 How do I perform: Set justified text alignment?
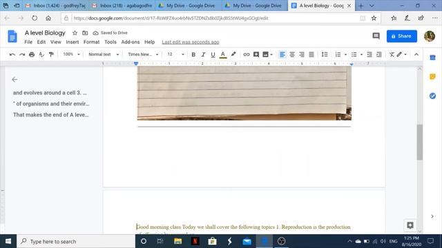click(311, 54)
